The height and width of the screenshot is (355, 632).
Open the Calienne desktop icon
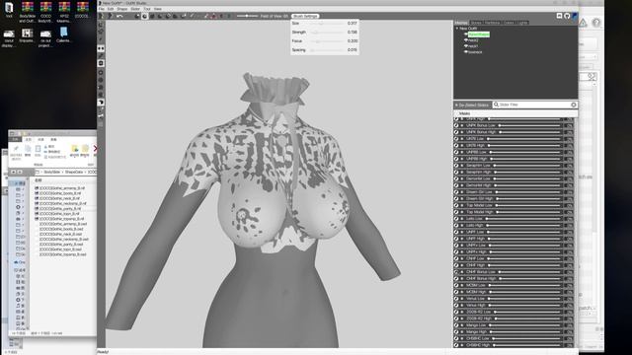(x=63, y=35)
